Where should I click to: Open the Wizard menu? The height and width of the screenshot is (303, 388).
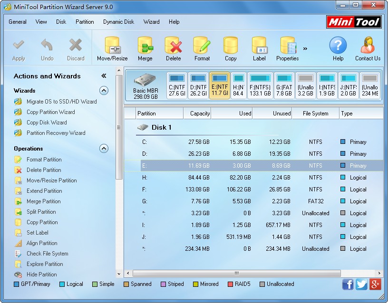click(151, 22)
